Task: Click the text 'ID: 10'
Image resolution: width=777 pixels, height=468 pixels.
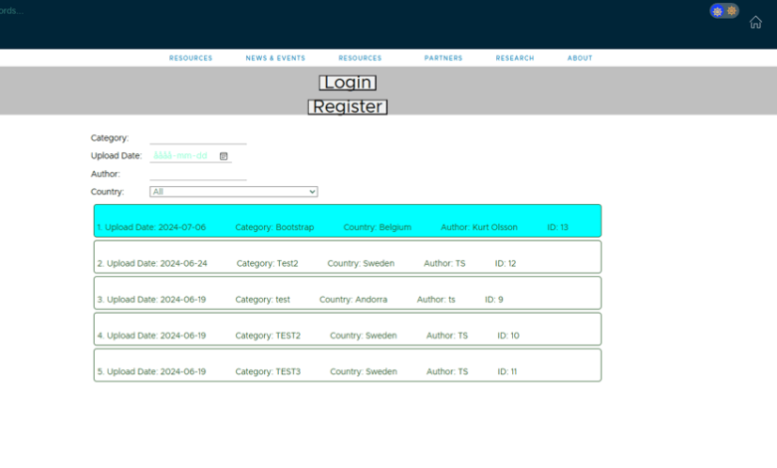Action: pyautogui.click(x=508, y=336)
